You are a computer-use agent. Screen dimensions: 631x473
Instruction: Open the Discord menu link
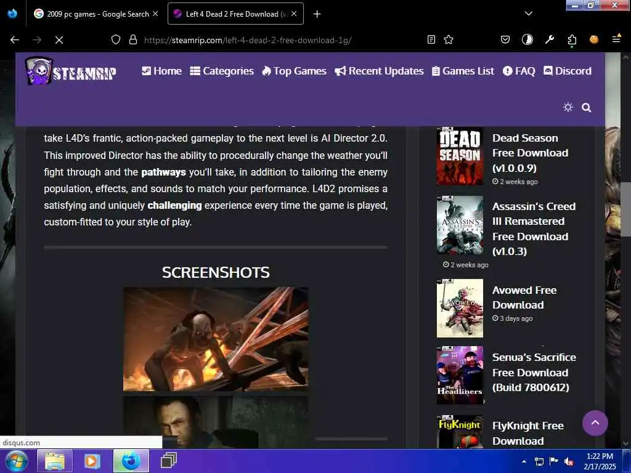(568, 71)
